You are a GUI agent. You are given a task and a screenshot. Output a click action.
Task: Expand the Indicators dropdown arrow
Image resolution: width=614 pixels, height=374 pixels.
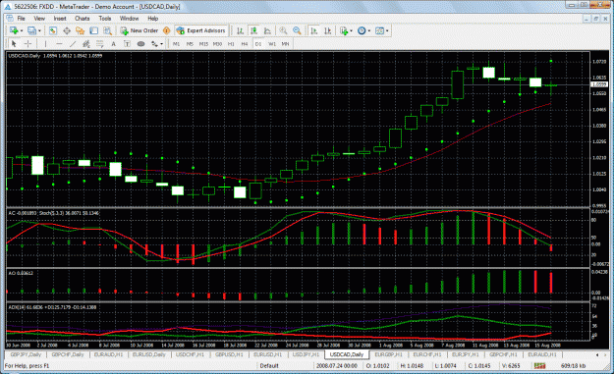352,30
